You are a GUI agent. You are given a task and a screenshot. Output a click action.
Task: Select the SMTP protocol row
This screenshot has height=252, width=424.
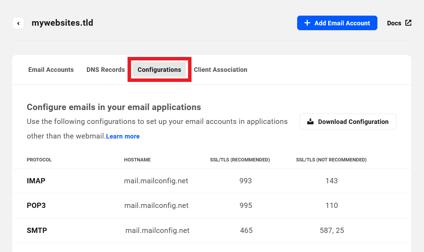pos(36,230)
